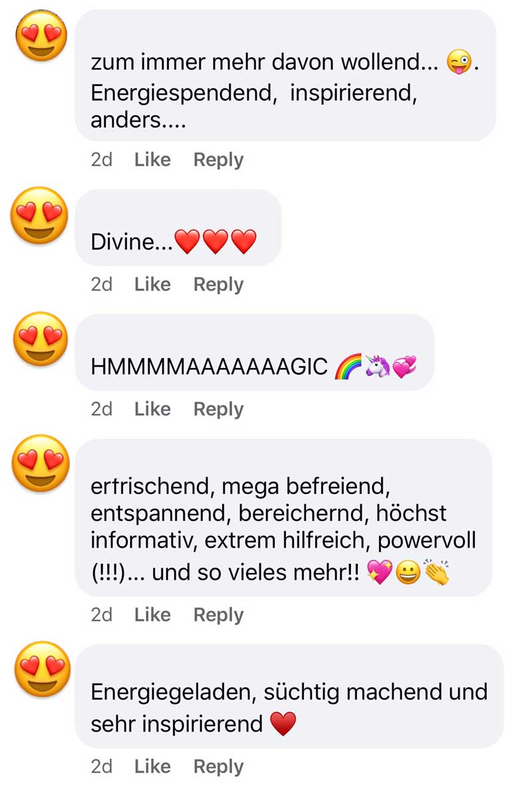This screenshot has height=786, width=532.
Task: Like the HMMMMAAAAAAAGIC comment
Action: 152,409
